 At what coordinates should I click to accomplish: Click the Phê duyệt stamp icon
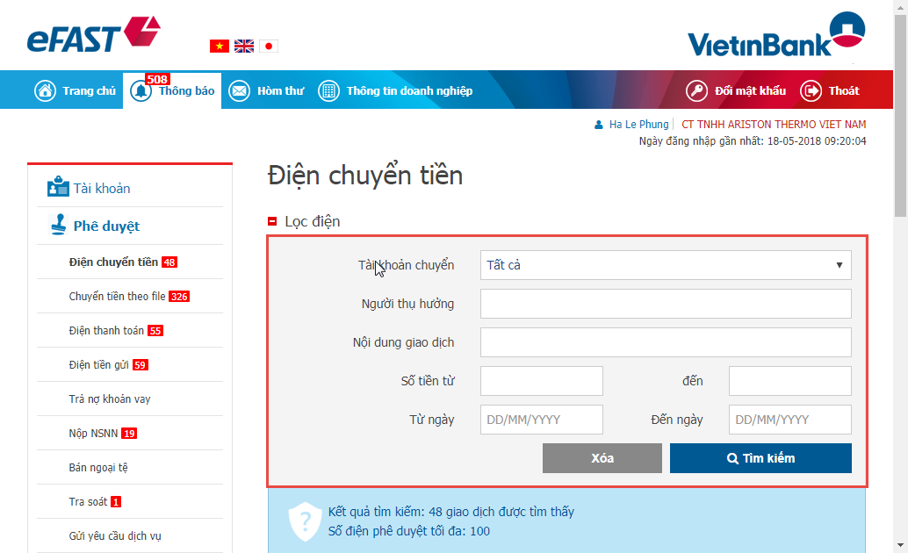[59, 225]
